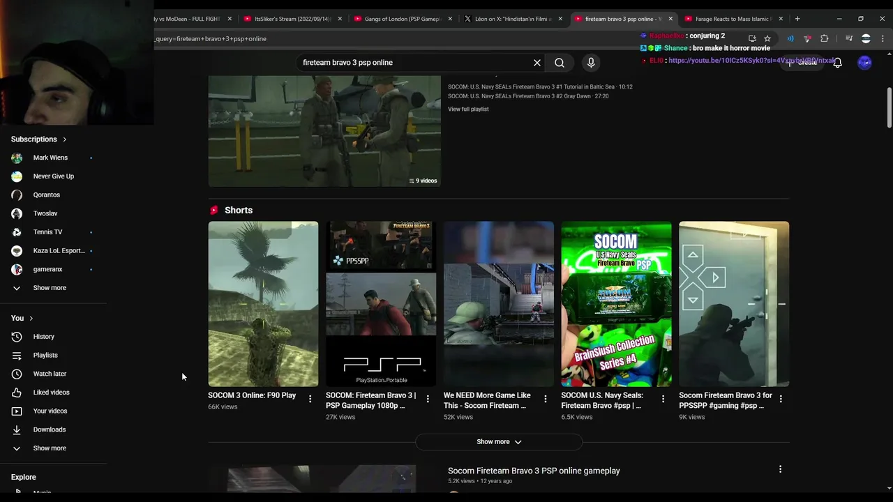Open playlist entry Fireteam Bravo 3 #2 Gray Dawn

coord(528,96)
